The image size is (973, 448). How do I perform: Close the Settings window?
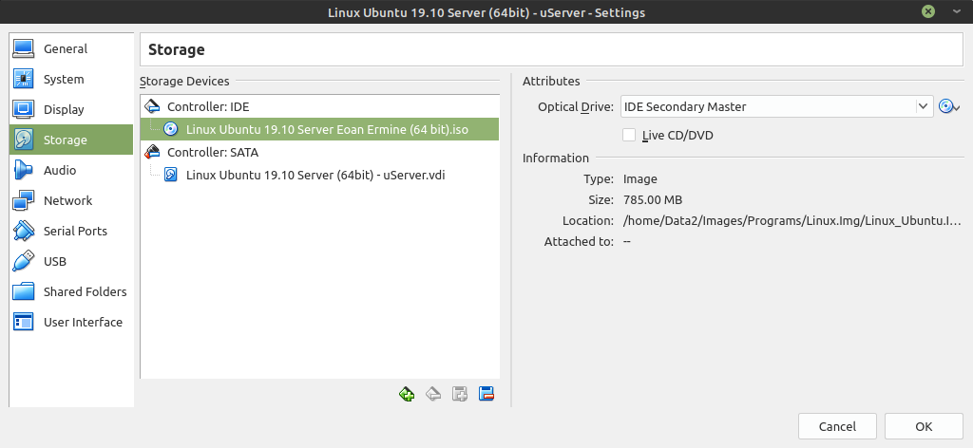928,11
